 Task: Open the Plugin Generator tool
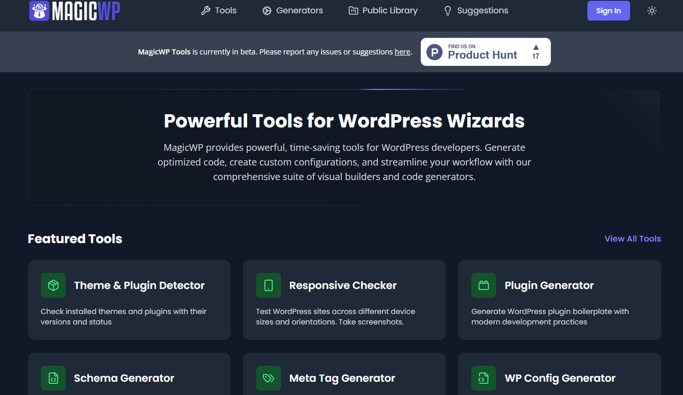tap(560, 300)
